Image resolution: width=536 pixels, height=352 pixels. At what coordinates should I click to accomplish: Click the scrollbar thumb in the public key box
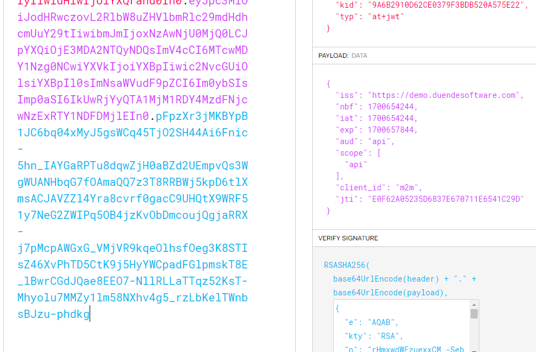[474, 313]
